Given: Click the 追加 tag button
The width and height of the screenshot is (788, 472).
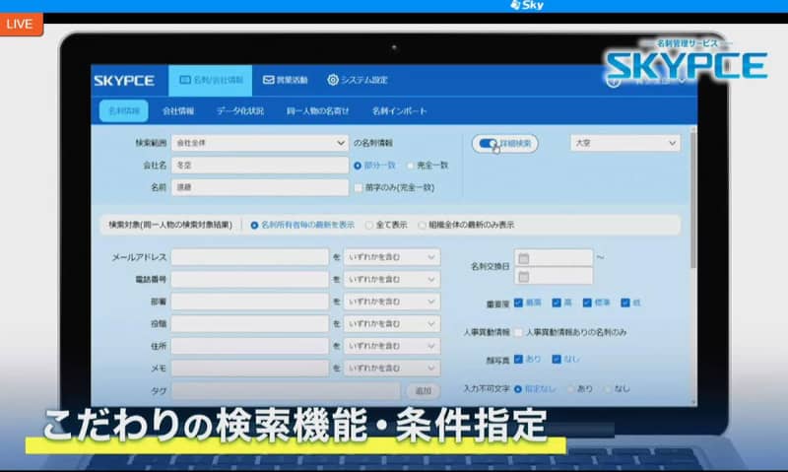Looking at the screenshot, I should pos(423,391).
